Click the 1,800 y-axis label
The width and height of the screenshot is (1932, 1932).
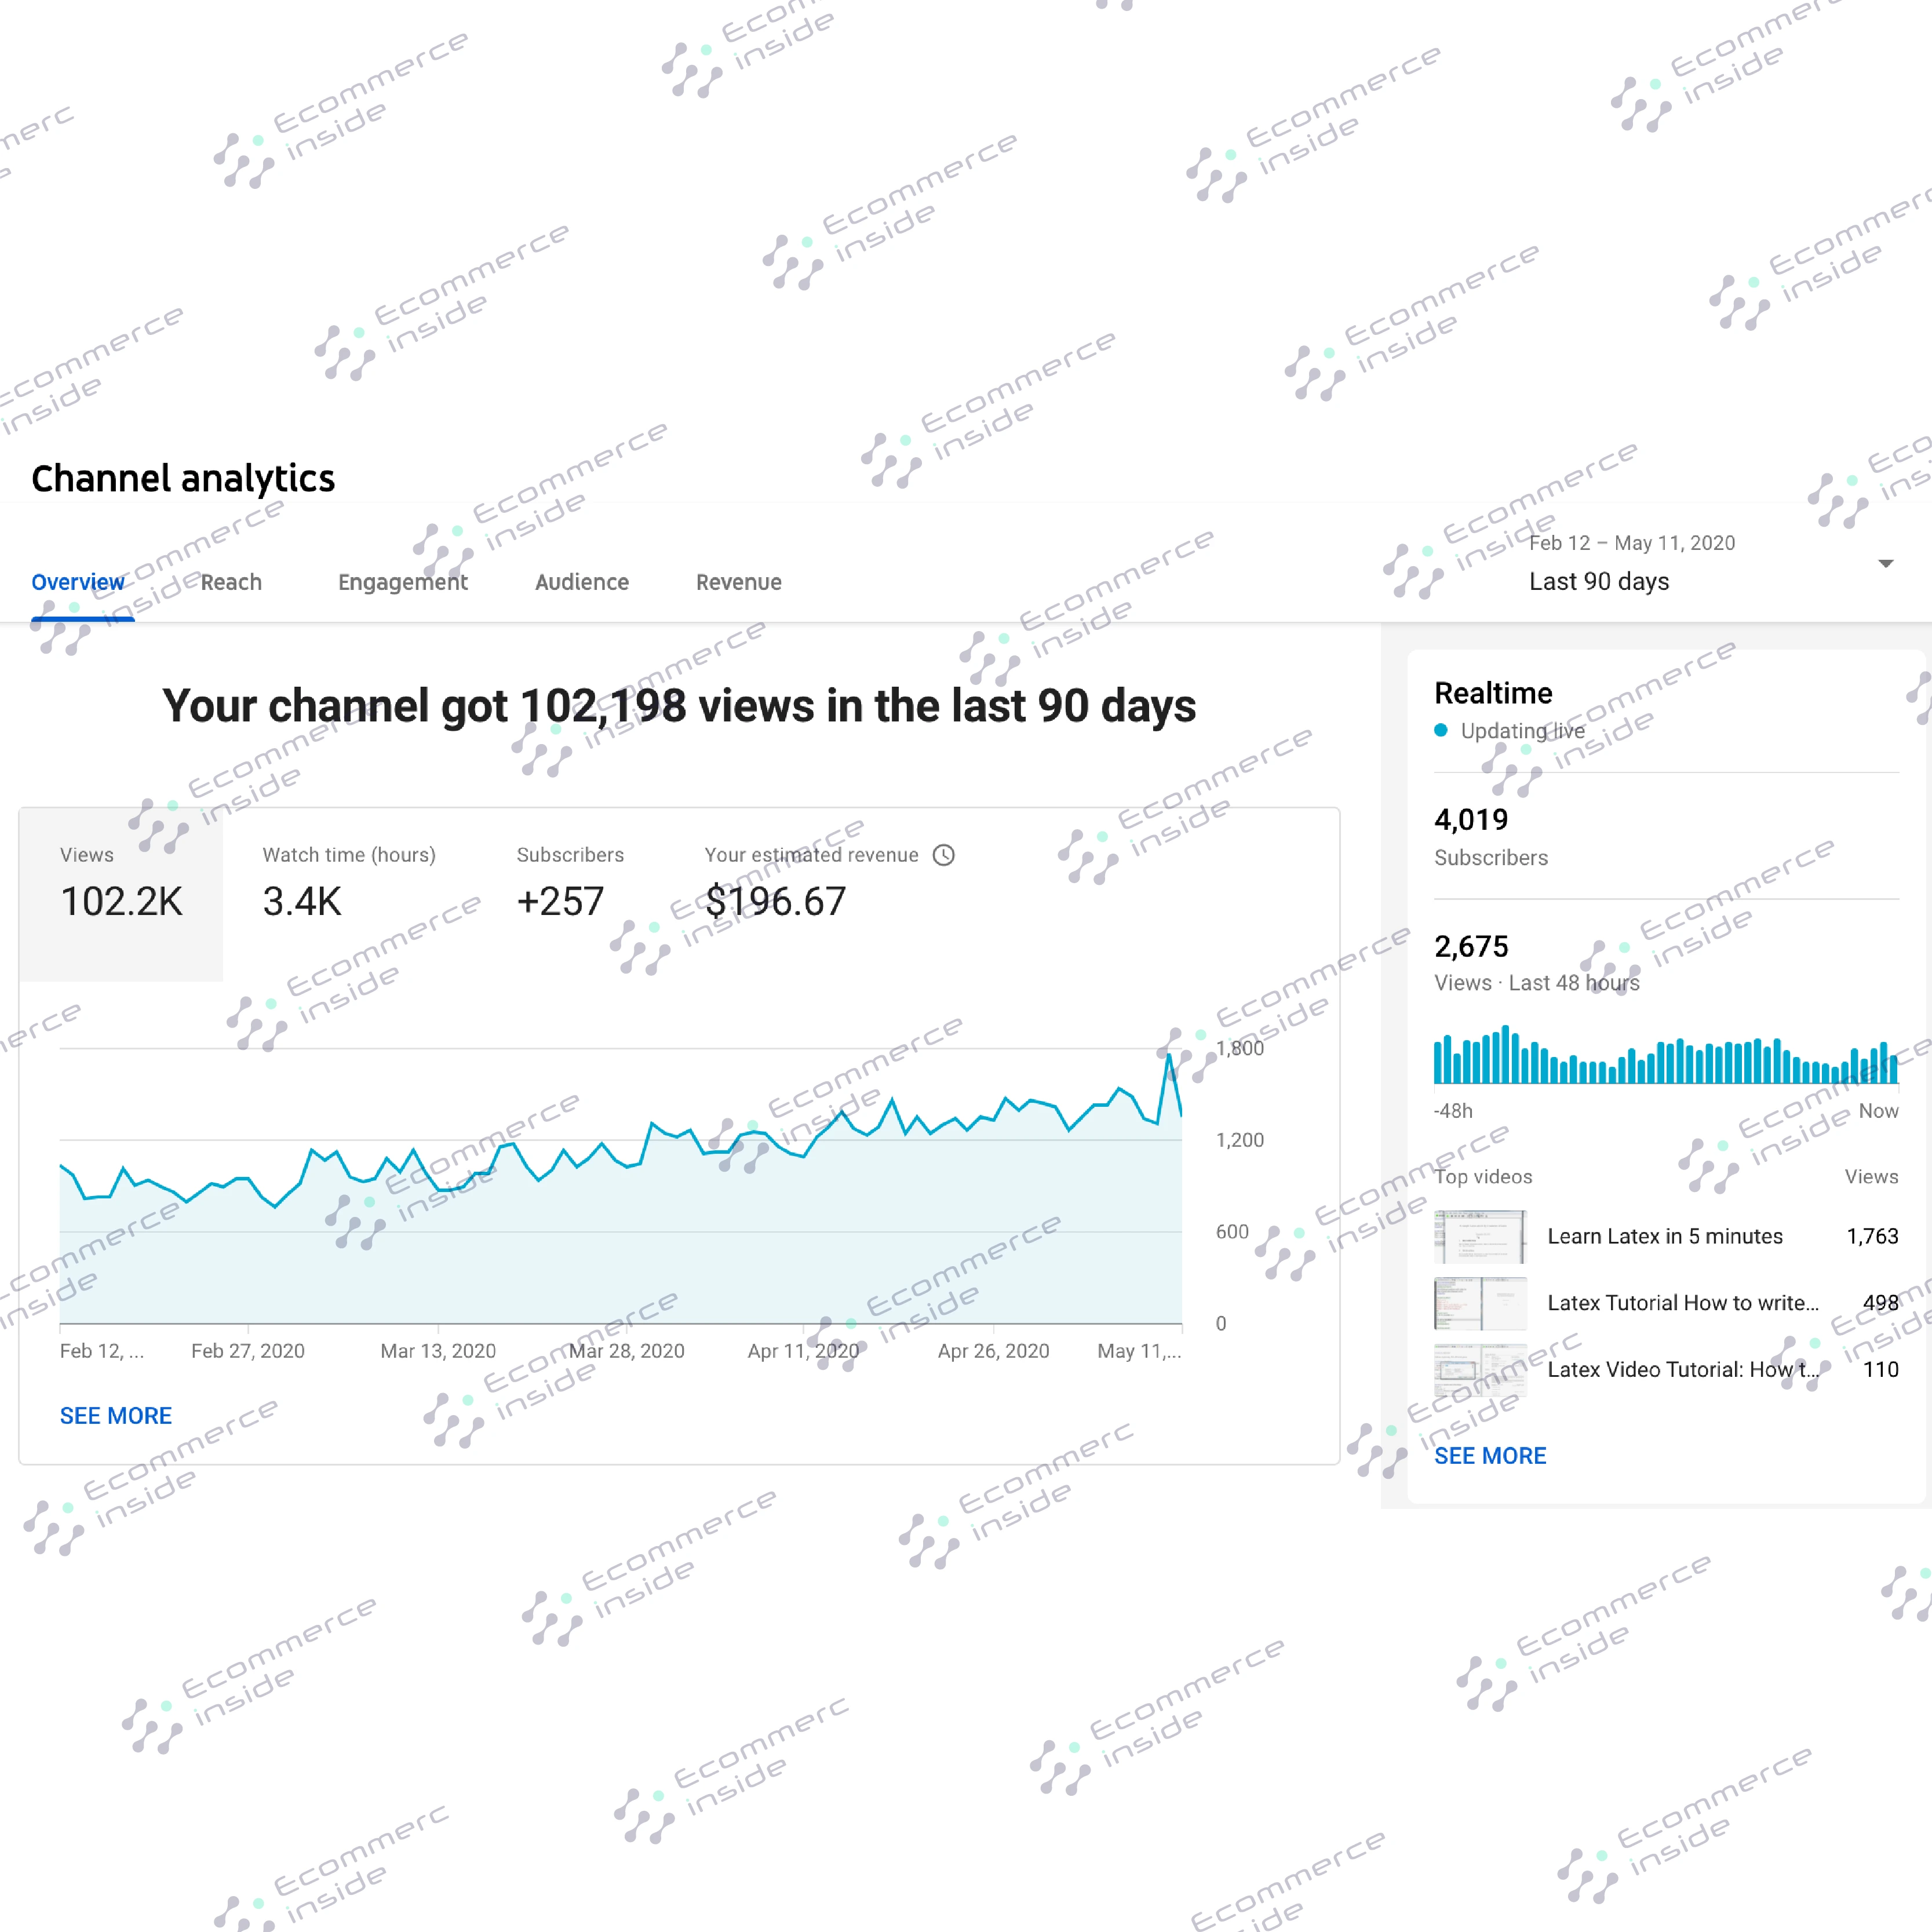[1240, 1048]
